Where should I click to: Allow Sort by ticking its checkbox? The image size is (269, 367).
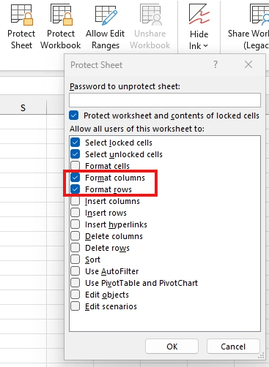tap(75, 260)
